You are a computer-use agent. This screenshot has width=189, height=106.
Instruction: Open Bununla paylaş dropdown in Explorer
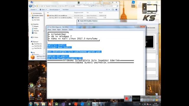pyautogui.click(x=54, y=9)
